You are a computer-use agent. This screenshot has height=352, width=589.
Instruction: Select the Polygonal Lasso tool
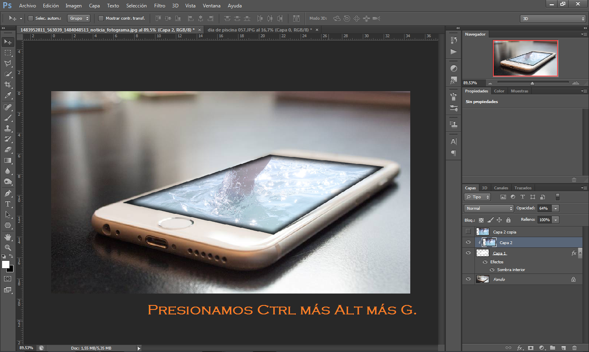tap(8, 63)
